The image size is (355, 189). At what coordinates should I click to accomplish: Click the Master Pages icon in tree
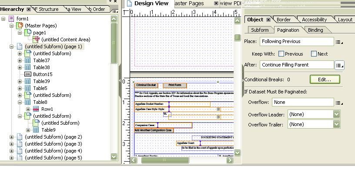tap(20, 26)
